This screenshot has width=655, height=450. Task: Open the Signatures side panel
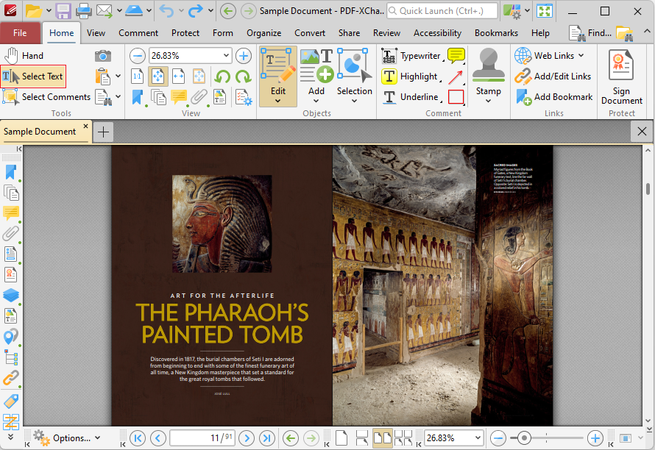(10, 275)
